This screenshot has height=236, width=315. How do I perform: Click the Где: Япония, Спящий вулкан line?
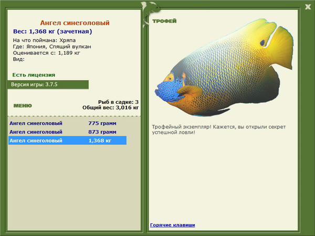[52, 47]
